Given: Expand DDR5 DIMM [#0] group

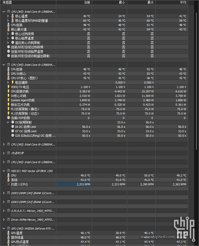Looking at the screenshot, I should click(4, 193).
